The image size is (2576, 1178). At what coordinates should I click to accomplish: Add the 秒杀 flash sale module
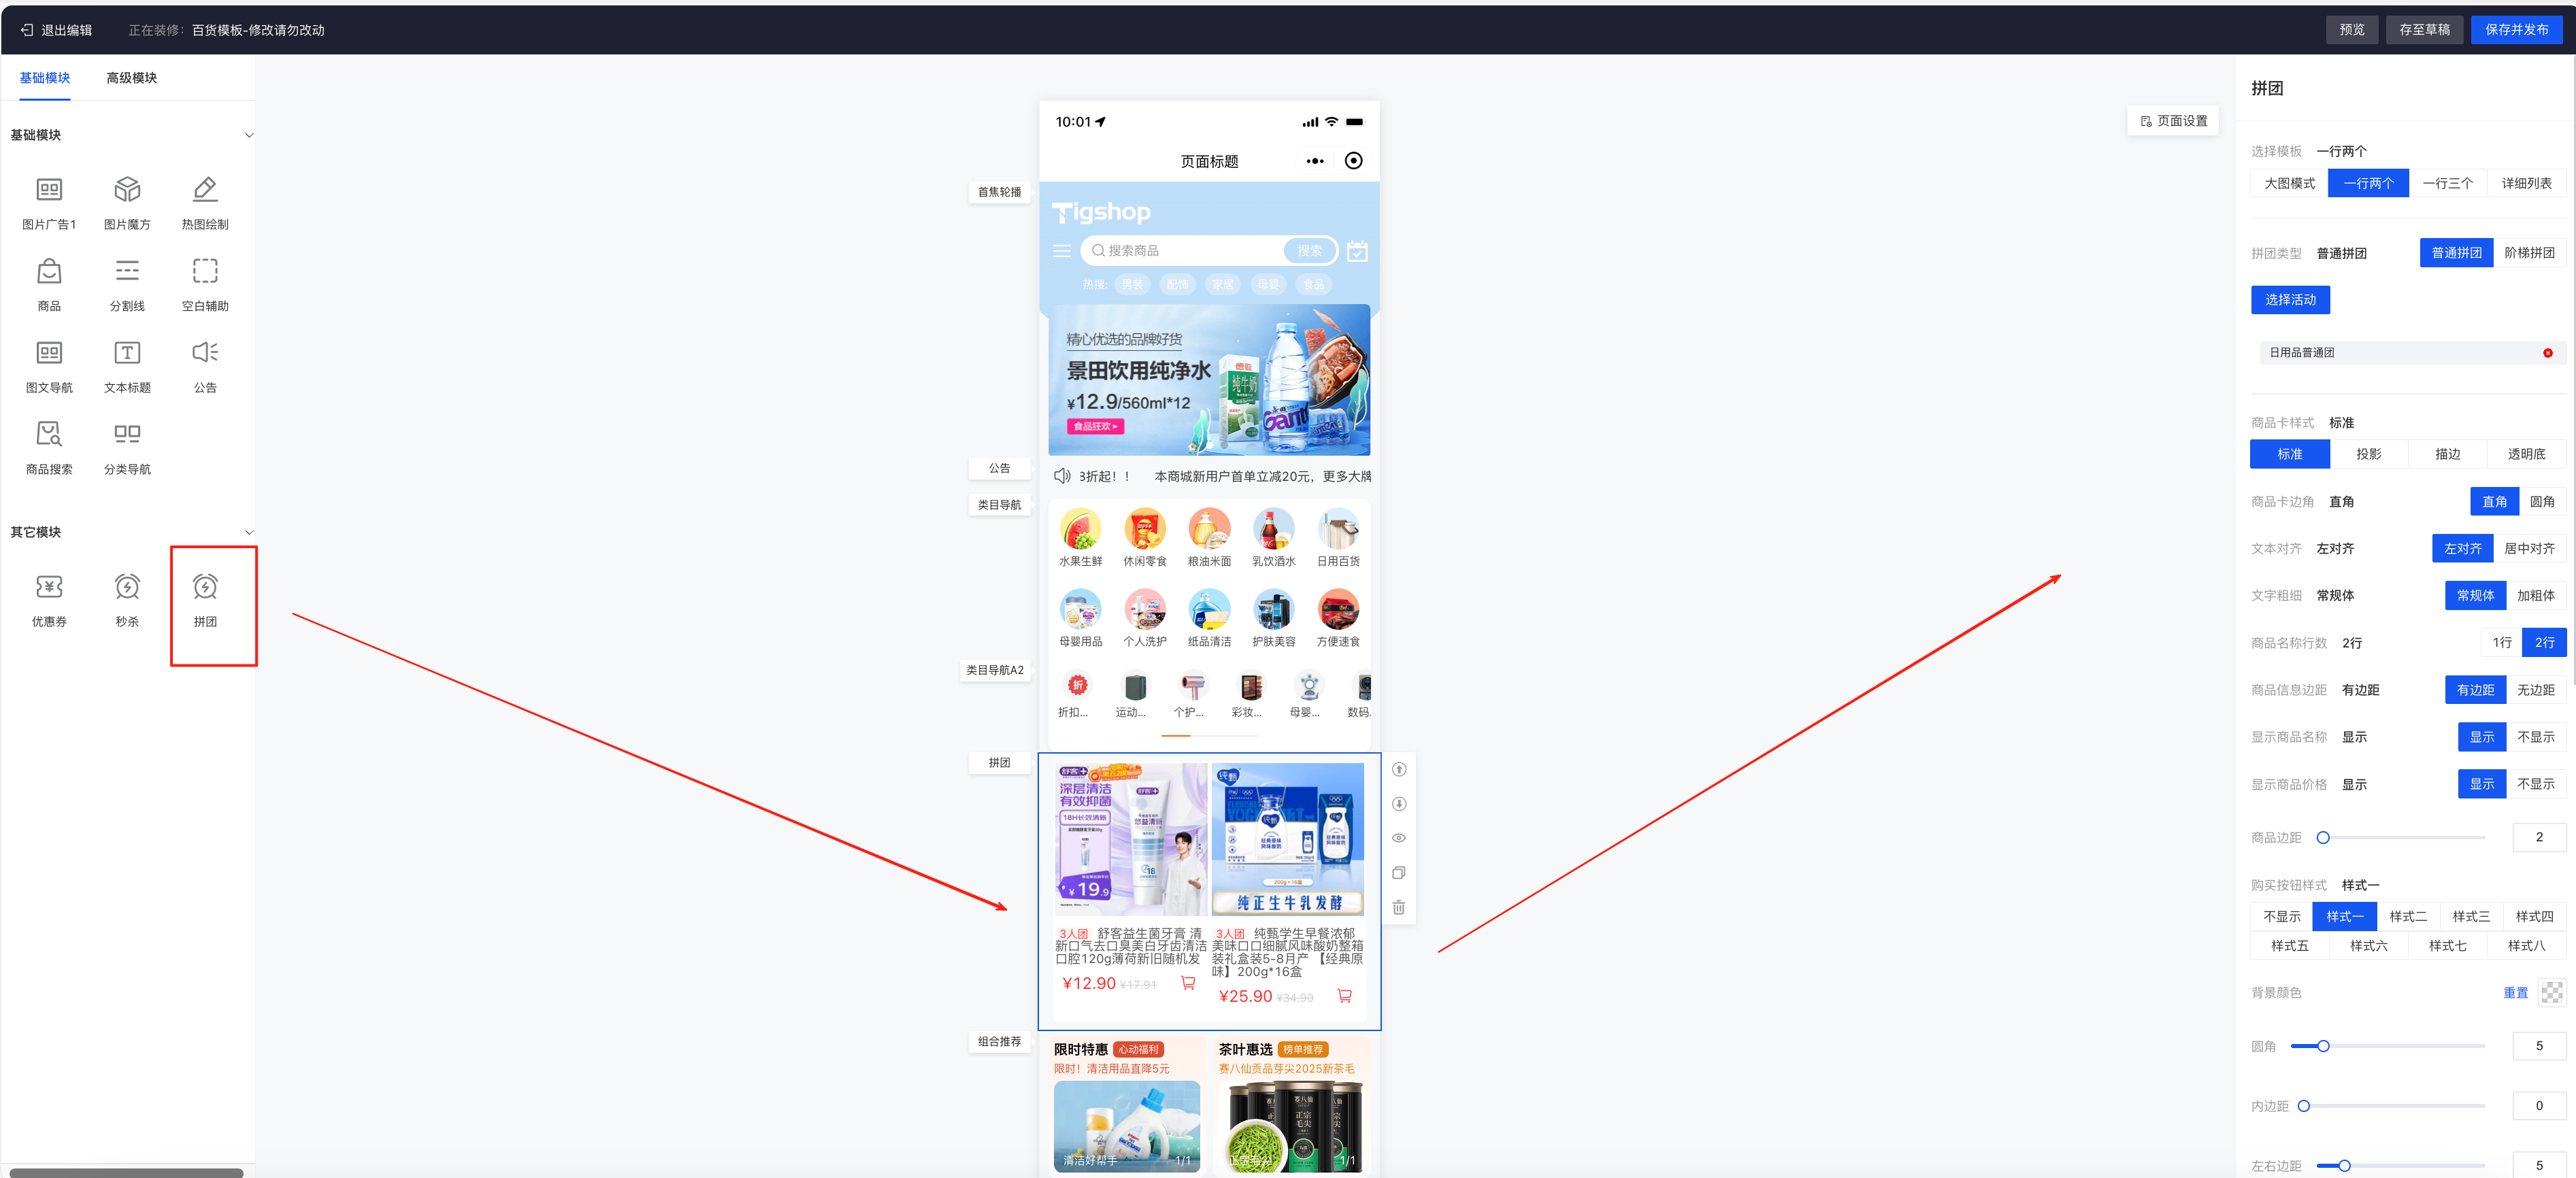[127, 598]
